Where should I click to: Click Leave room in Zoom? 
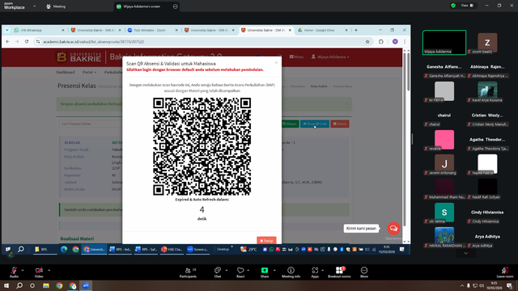[x=505, y=272]
